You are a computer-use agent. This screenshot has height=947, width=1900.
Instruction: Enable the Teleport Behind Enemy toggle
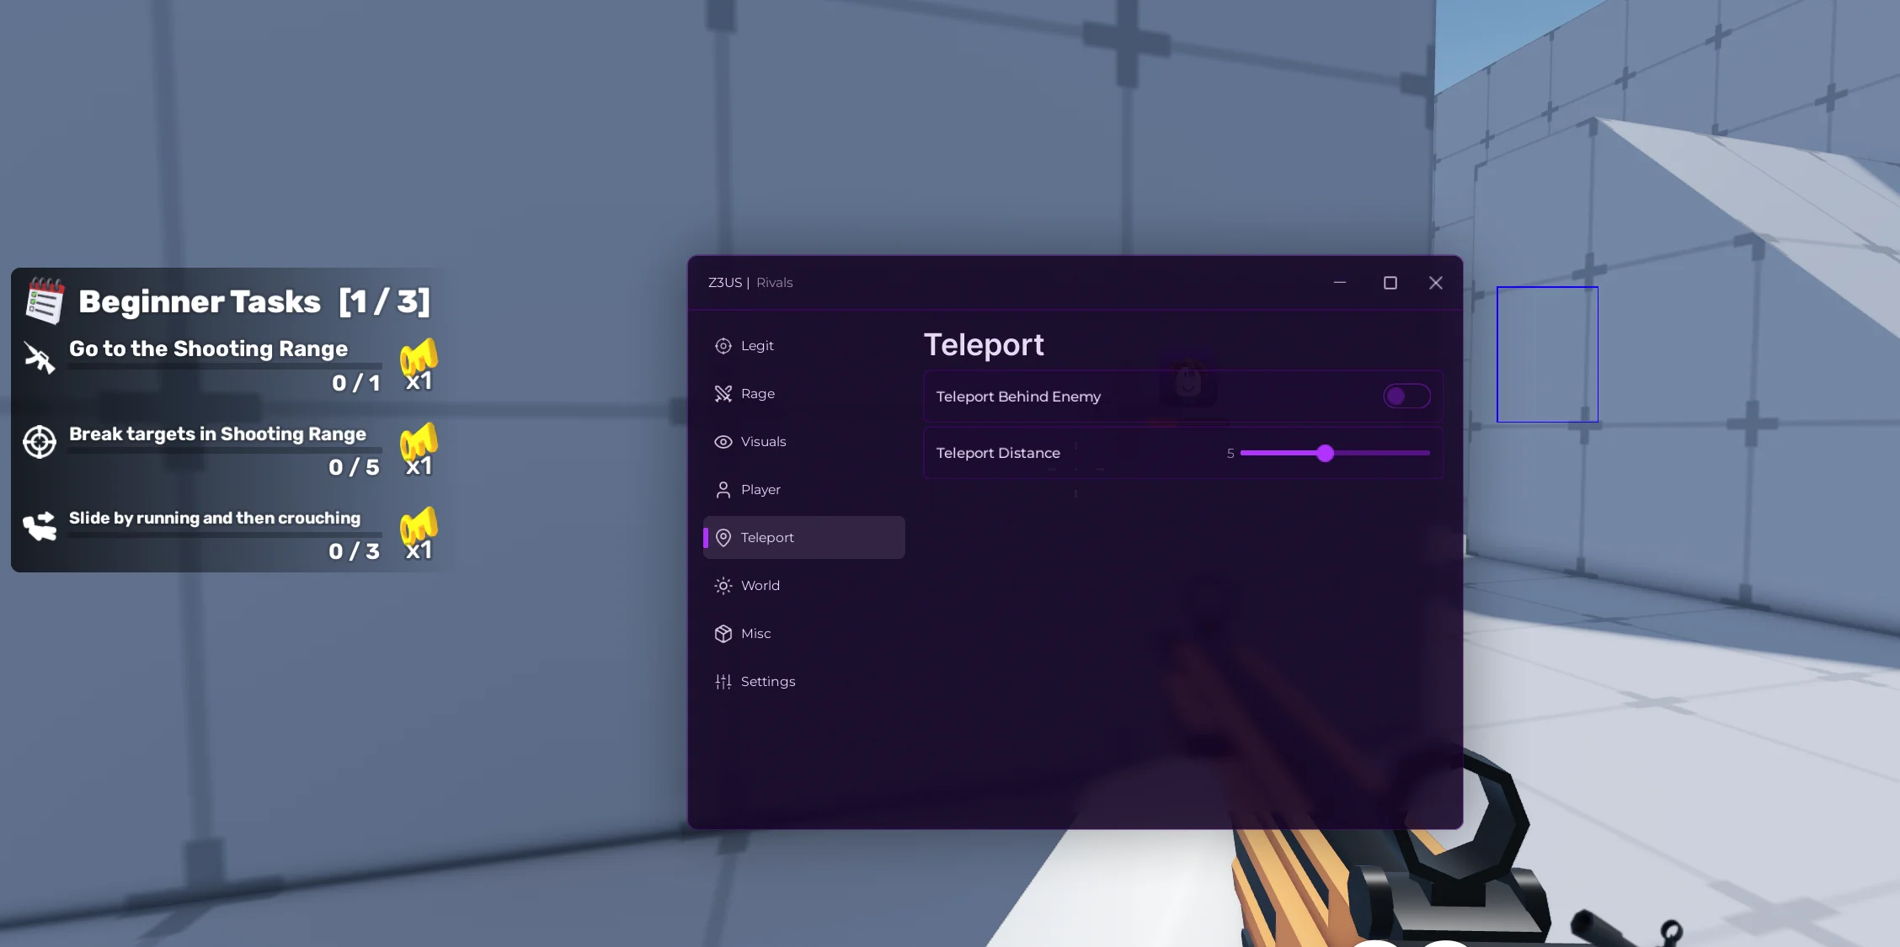pos(1406,396)
